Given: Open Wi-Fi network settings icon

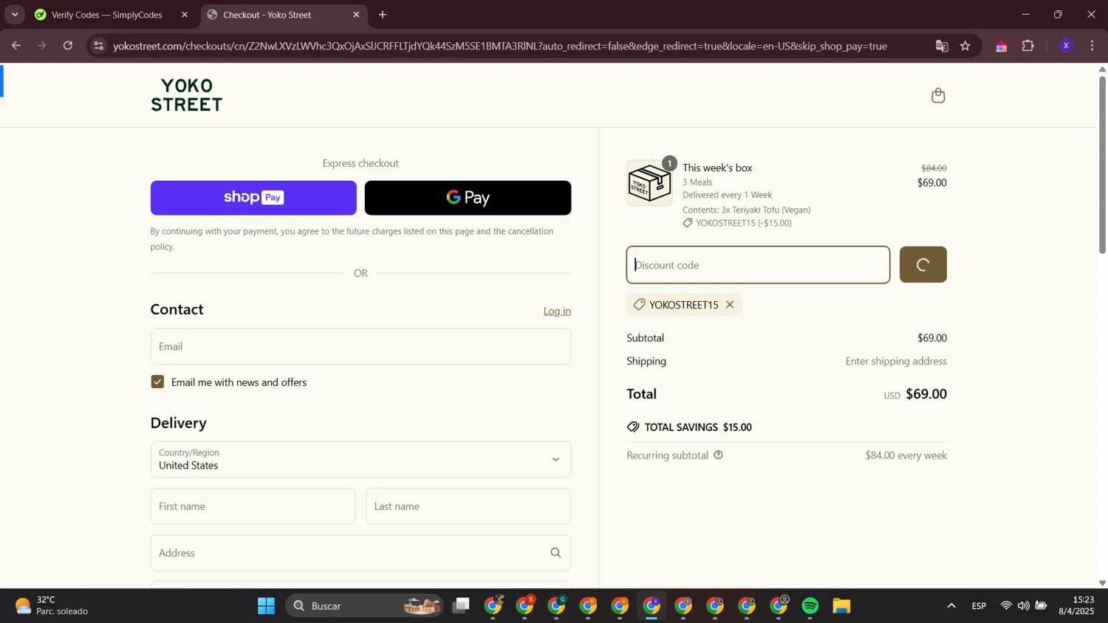Looking at the screenshot, I should tap(1006, 606).
